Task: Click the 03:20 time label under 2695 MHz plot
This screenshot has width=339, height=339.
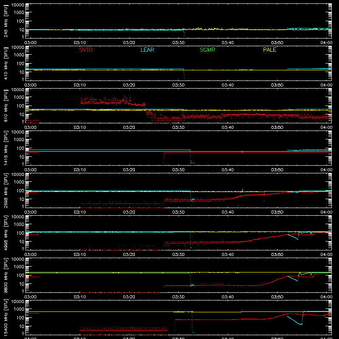Action: (x=129, y=212)
